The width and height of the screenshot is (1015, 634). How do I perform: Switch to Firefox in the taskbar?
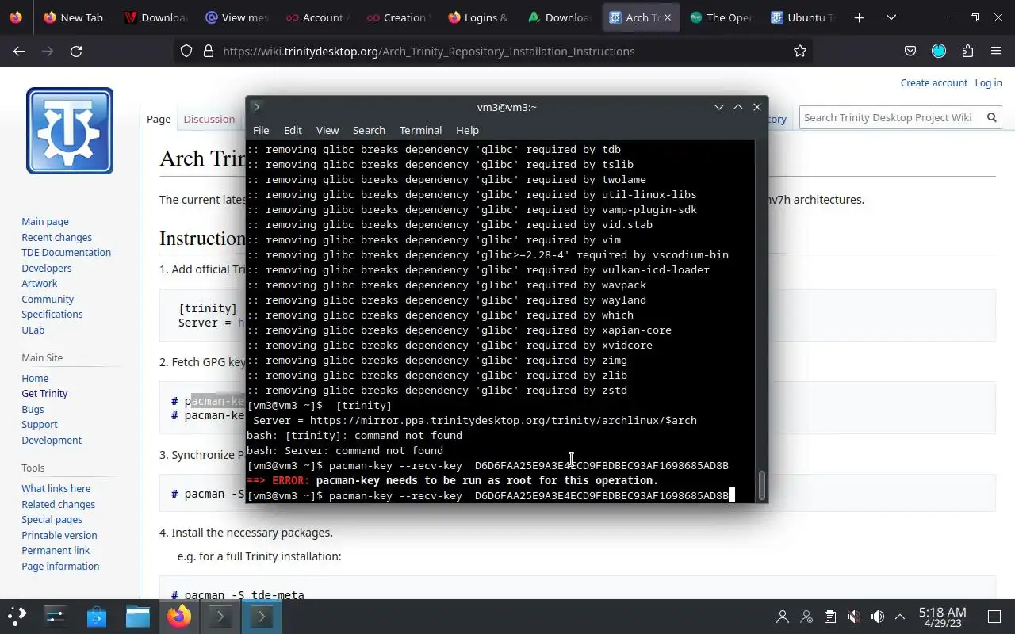[179, 616]
